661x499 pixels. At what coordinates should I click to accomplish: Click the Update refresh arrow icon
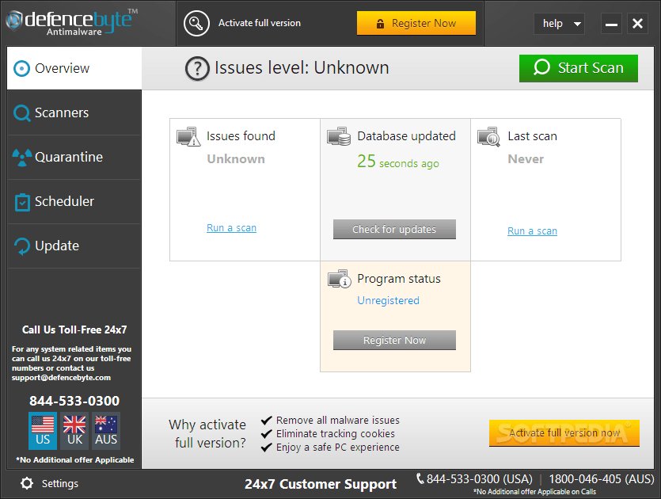click(x=22, y=246)
